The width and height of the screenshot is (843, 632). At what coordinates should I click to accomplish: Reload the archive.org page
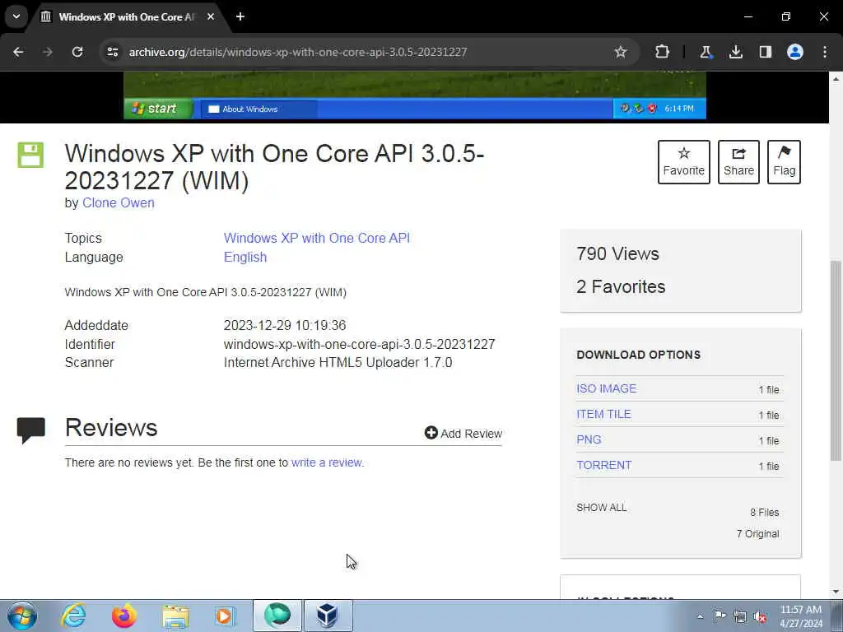click(x=77, y=52)
